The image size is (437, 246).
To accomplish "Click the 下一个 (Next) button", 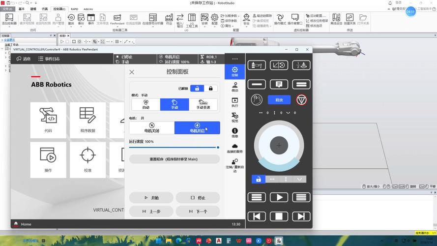I will tap(198, 212).
